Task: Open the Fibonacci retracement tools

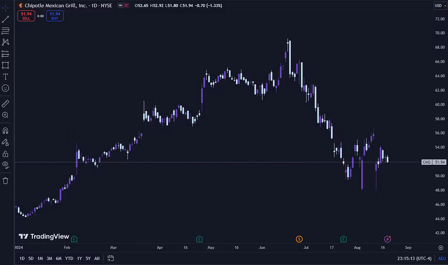Action: click(x=5, y=31)
